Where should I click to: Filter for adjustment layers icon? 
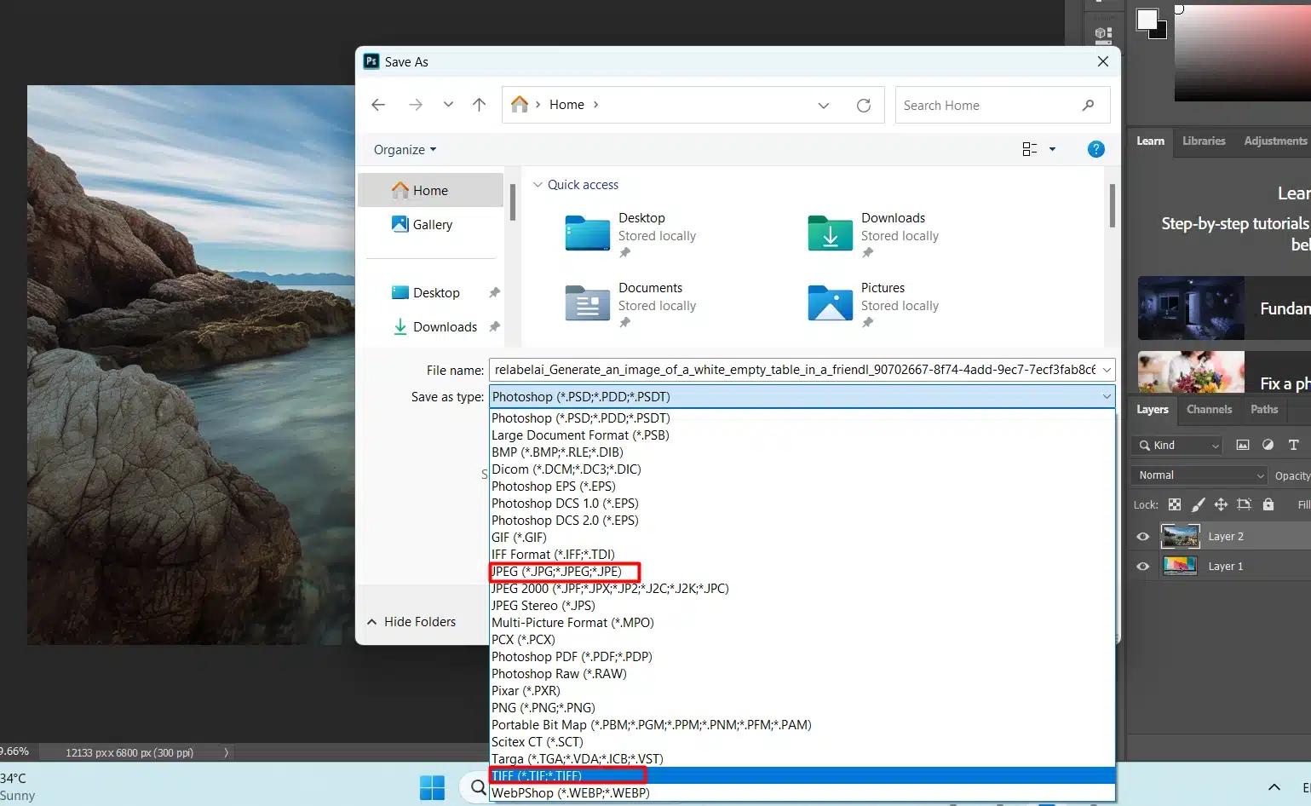[1268, 446]
